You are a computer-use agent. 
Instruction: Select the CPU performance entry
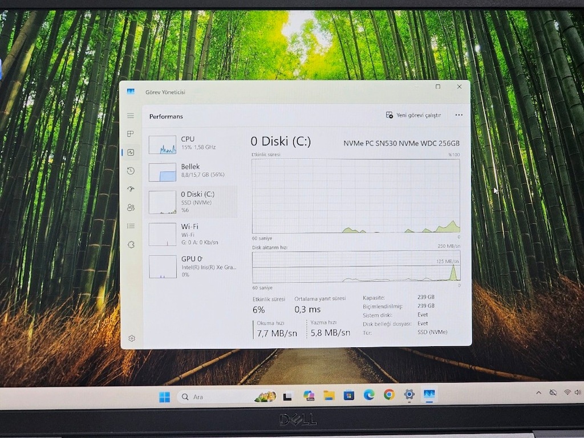coord(192,144)
